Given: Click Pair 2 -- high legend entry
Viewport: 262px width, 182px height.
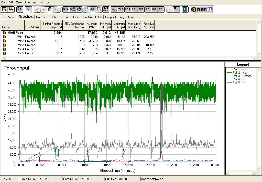Looking at the screenshot, I should (240, 73).
